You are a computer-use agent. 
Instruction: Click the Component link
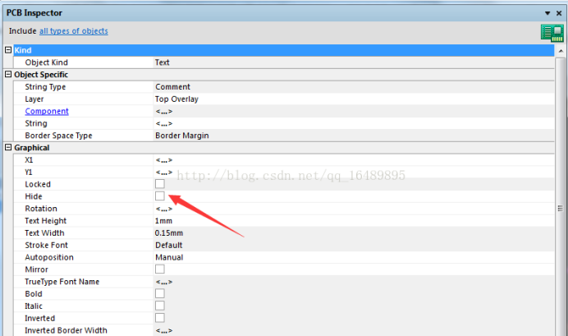[47, 111]
